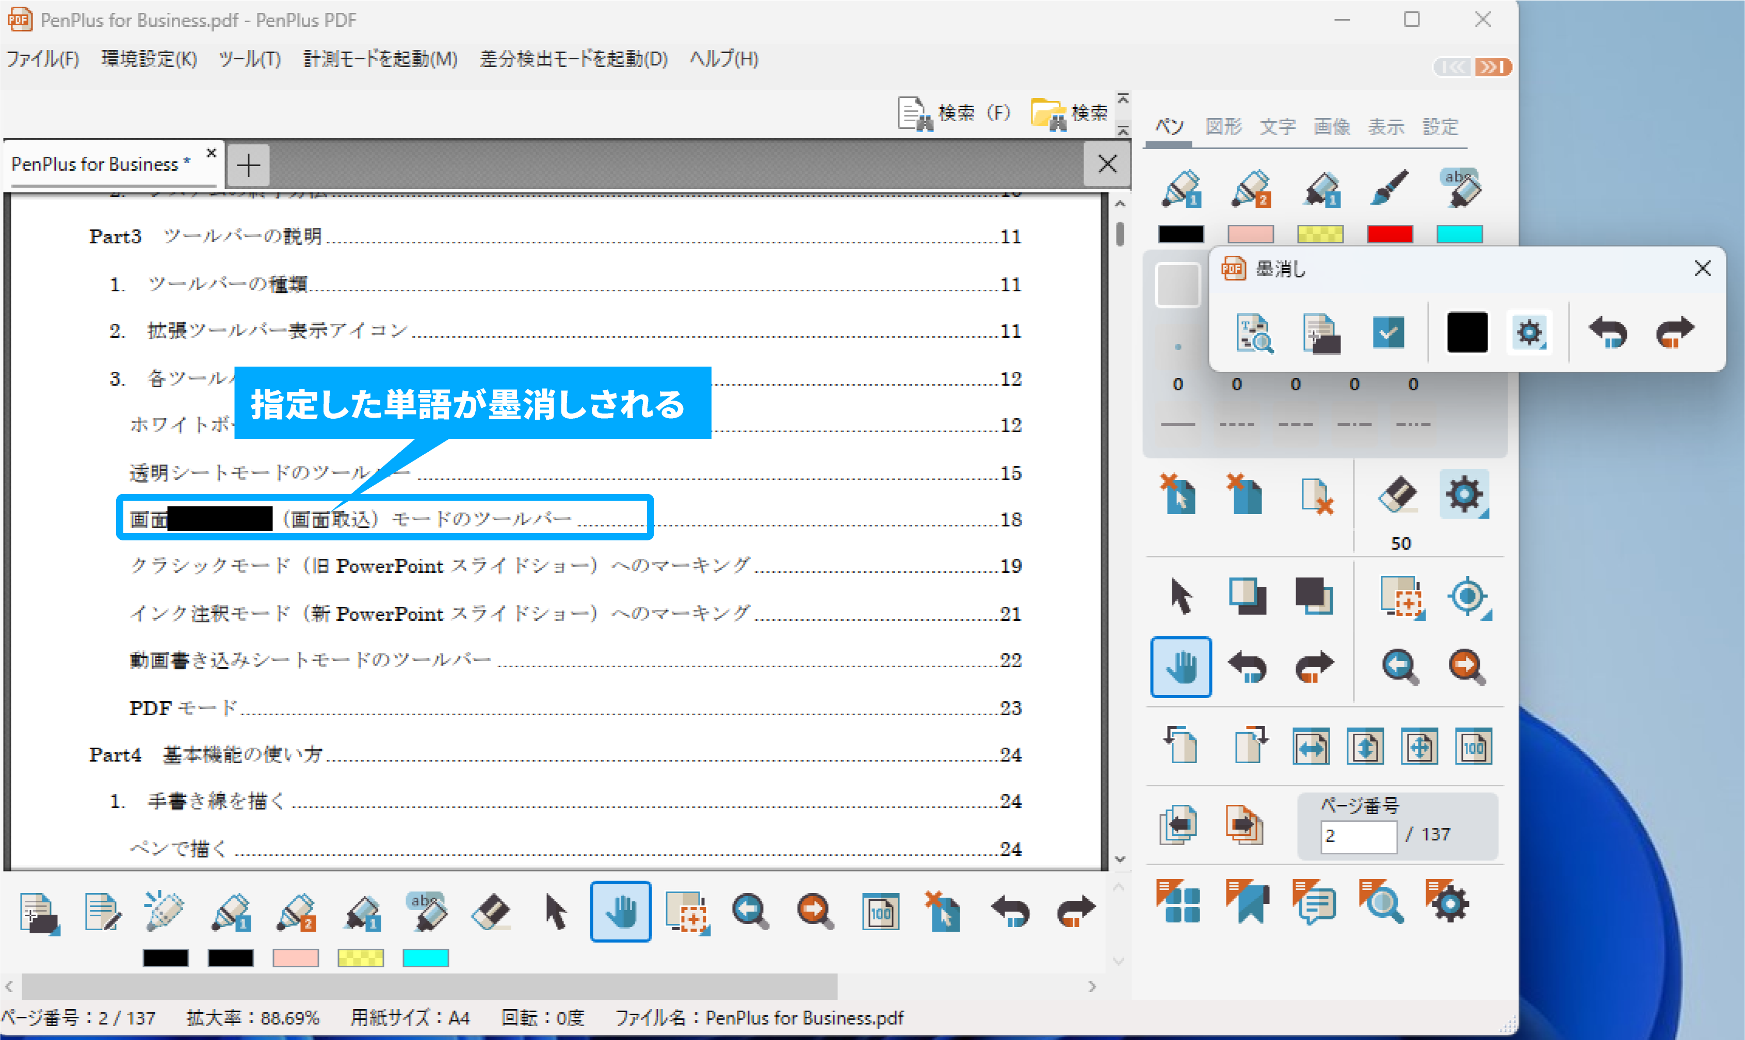The width and height of the screenshot is (1745, 1040).
Task: Open 計測モードを起動(M) menu
Action: [x=381, y=60]
